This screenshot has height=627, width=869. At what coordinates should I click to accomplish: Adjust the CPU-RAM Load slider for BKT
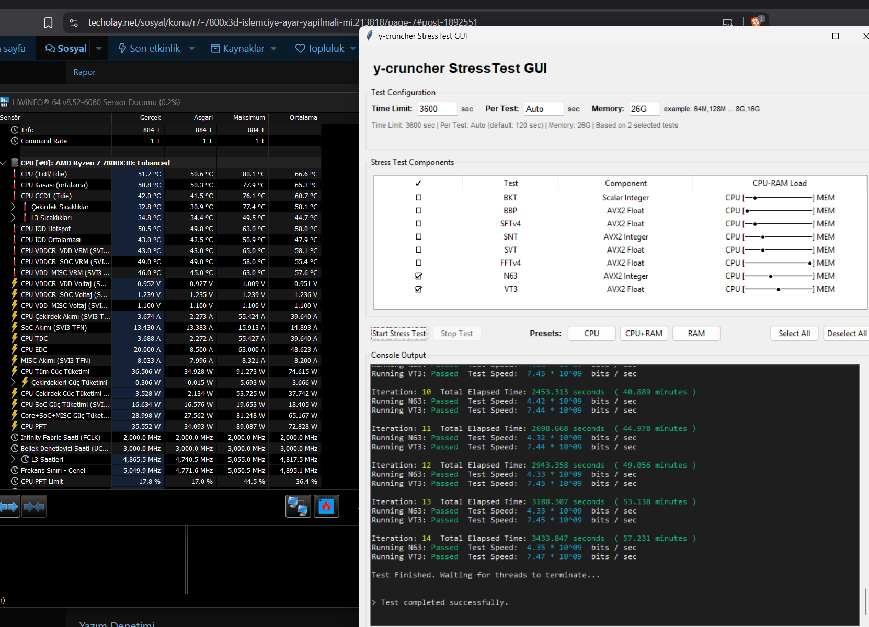pos(779,198)
